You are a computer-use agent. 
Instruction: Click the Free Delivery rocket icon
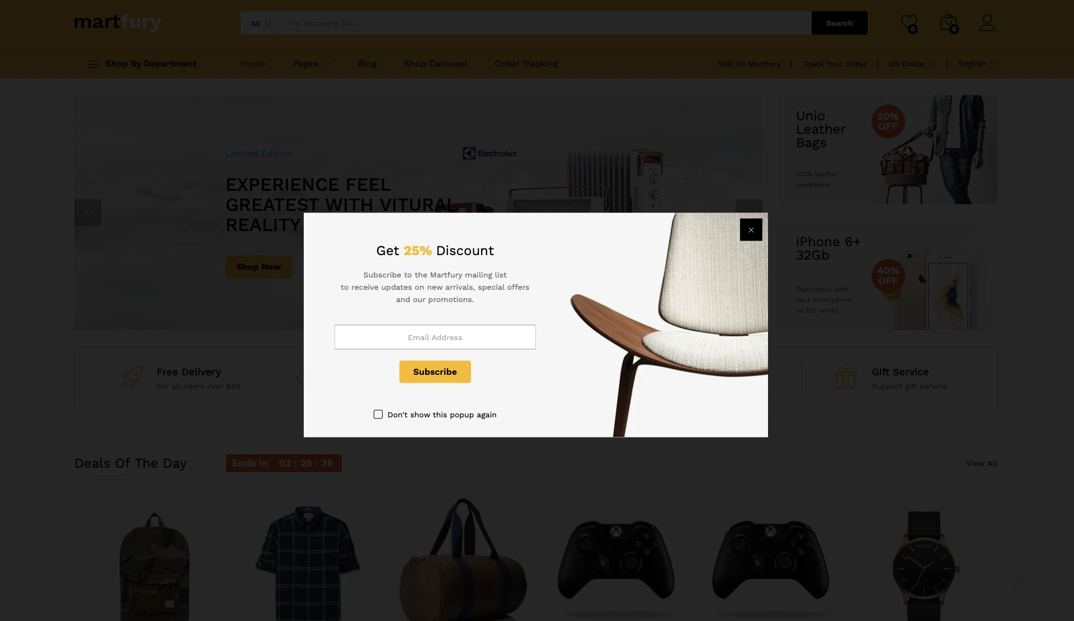click(132, 377)
